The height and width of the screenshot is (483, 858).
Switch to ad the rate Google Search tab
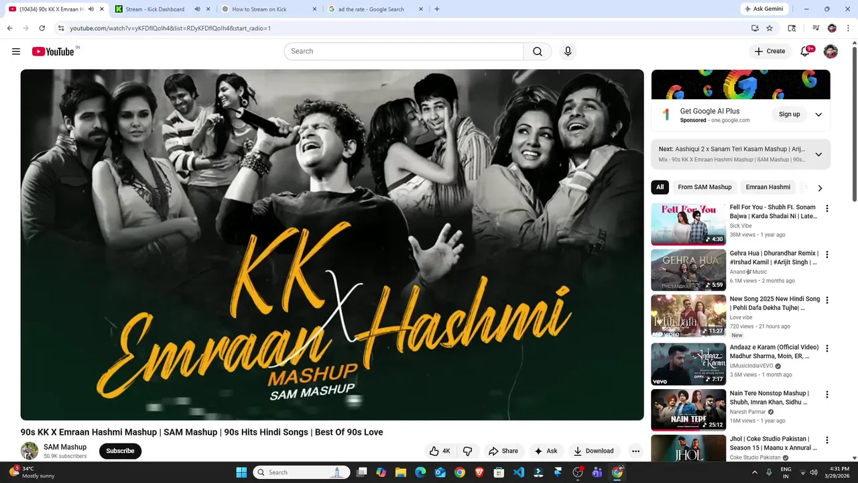click(376, 9)
